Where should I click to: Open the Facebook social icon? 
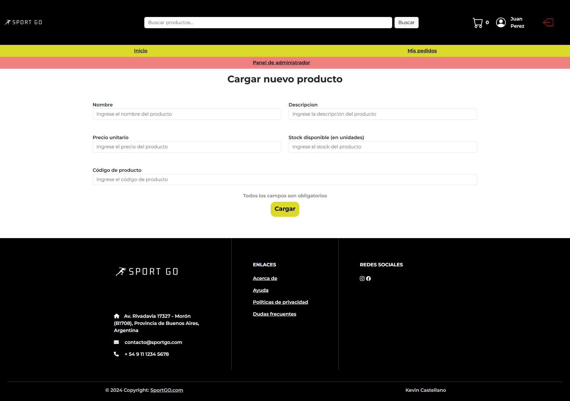click(x=368, y=279)
